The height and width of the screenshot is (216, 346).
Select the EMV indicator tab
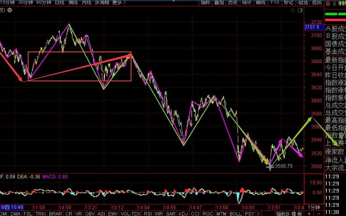113,214
